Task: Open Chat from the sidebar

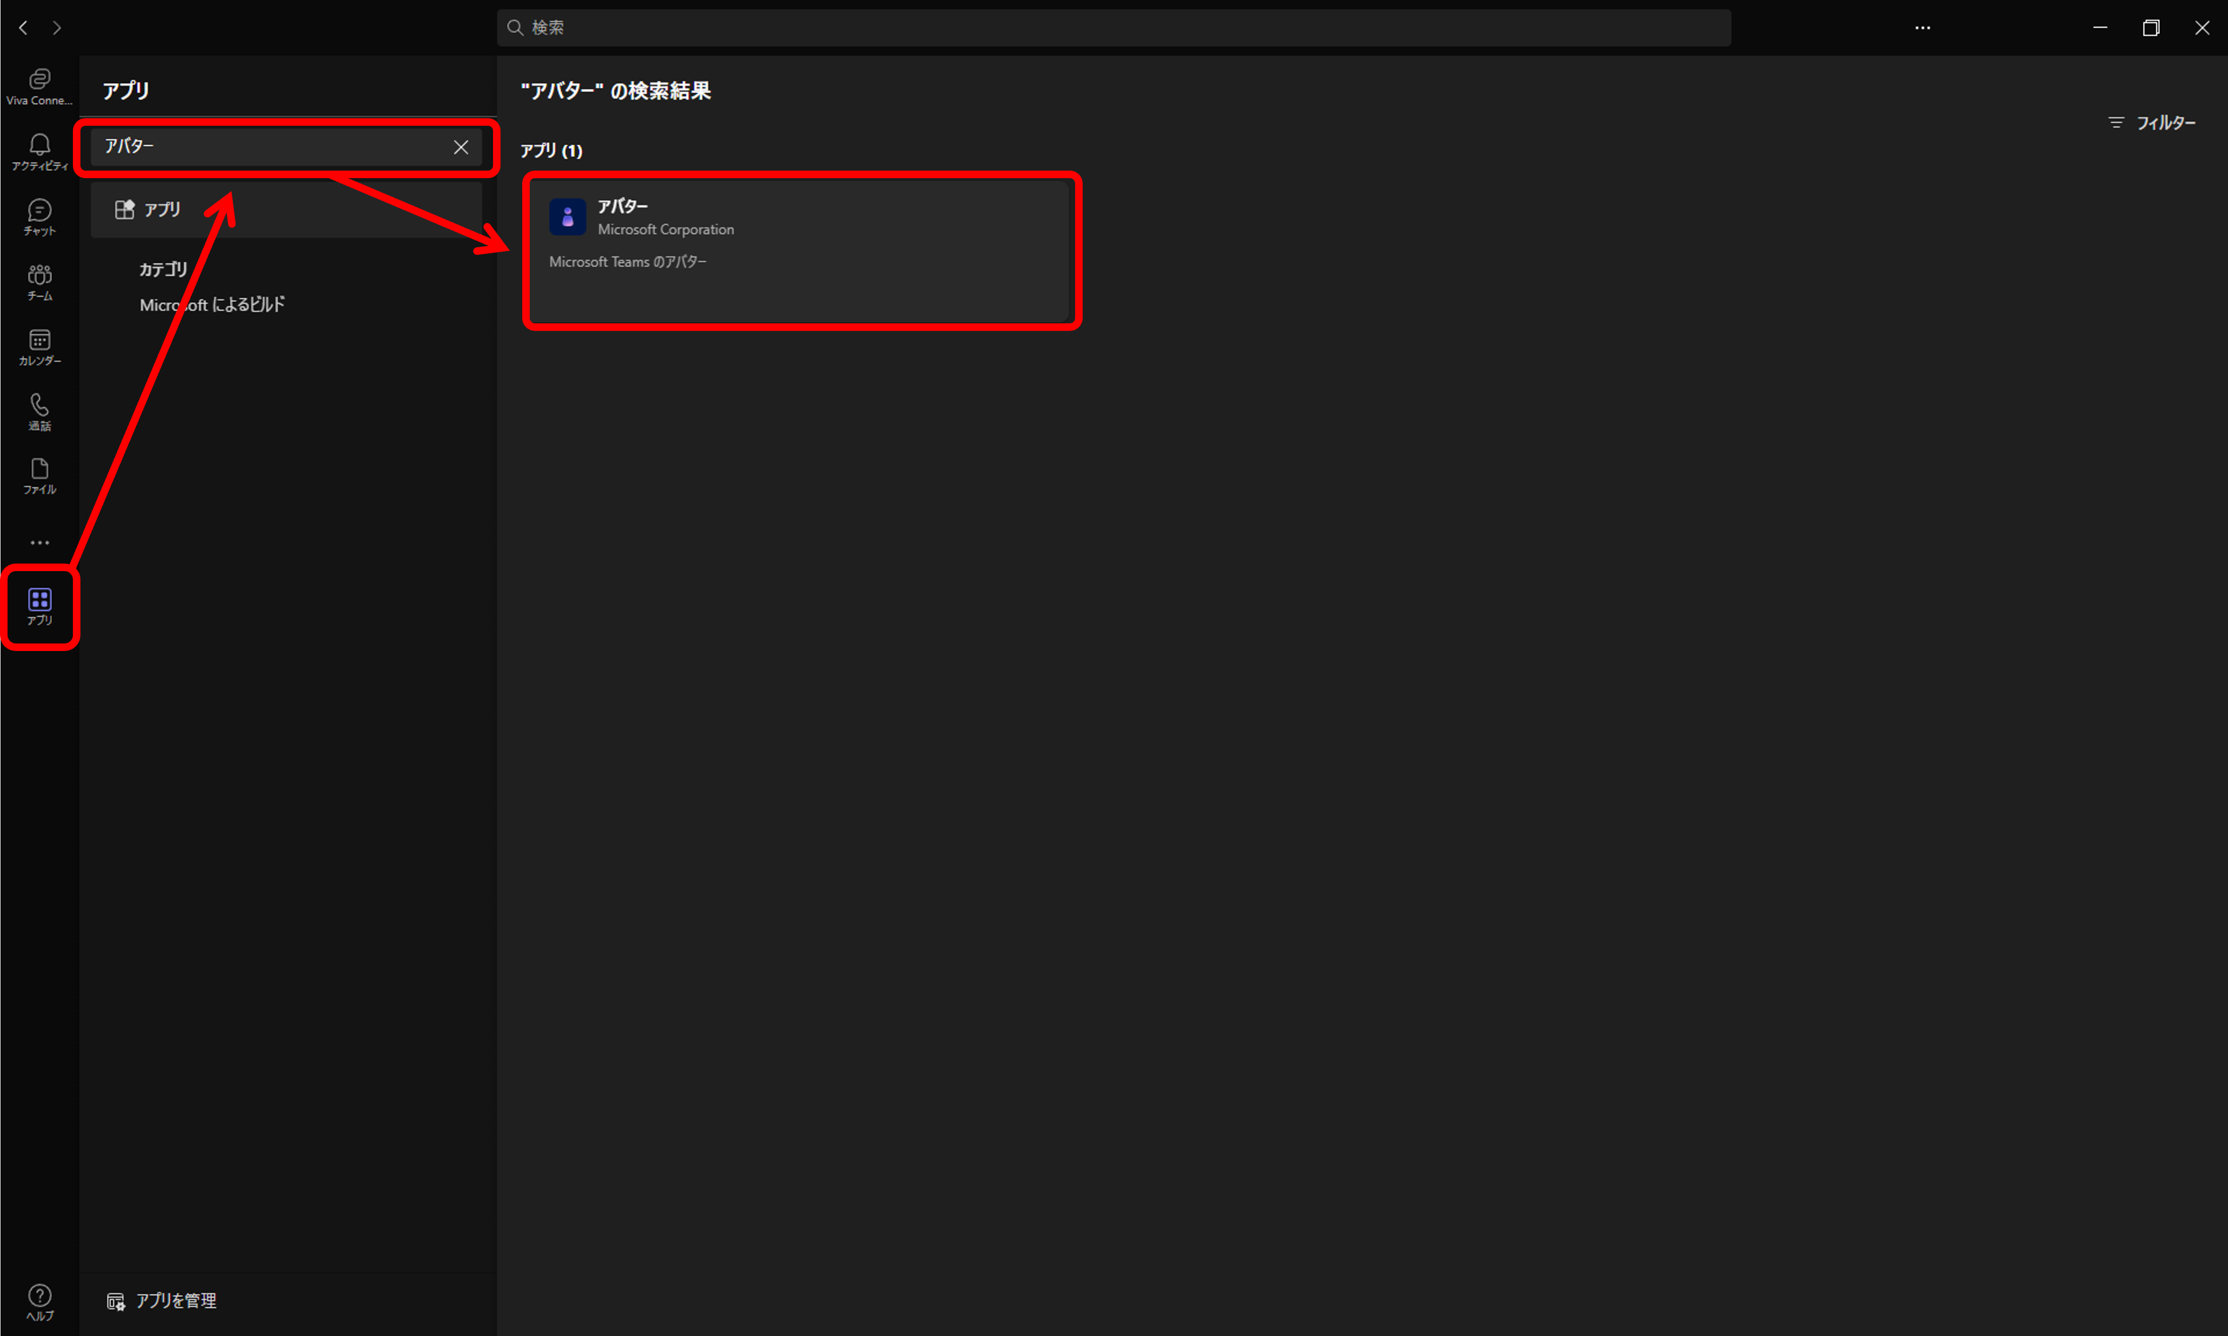Action: click(39, 217)
